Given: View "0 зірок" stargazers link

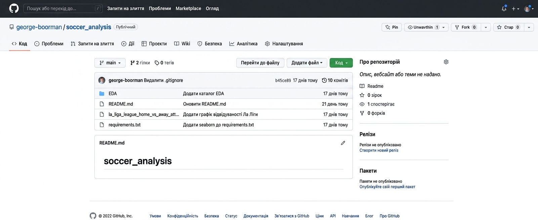Looking at the screenshot, I should 371,95.
